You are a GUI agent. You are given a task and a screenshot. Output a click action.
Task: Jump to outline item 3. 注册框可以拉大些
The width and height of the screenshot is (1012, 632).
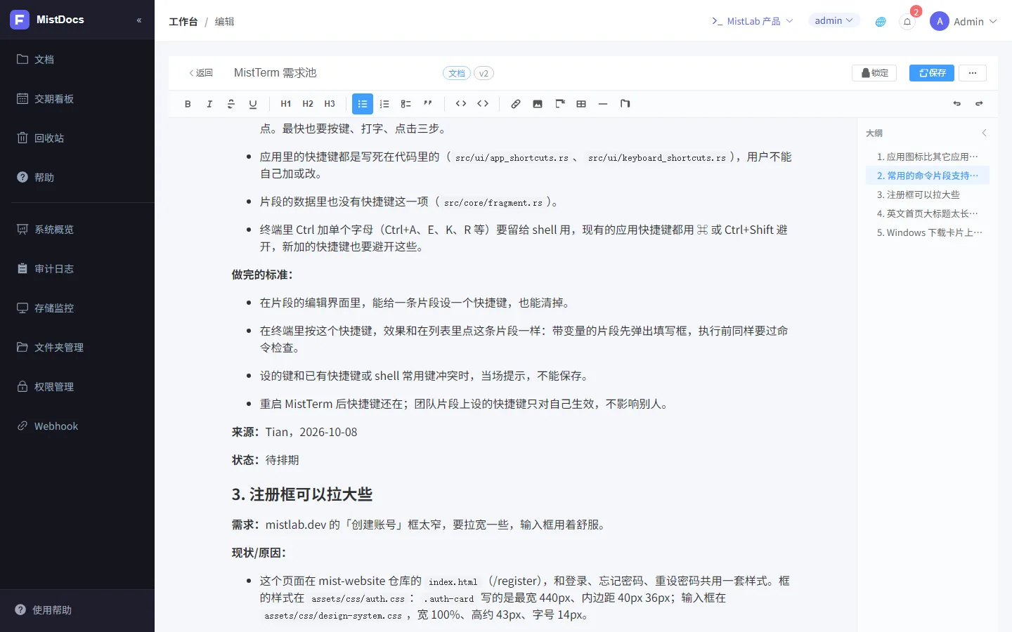(928, 195)
